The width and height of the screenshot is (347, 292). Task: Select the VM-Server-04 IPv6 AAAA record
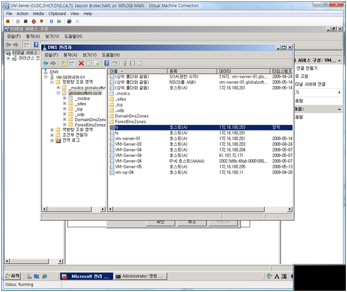(x=201, y=161)
